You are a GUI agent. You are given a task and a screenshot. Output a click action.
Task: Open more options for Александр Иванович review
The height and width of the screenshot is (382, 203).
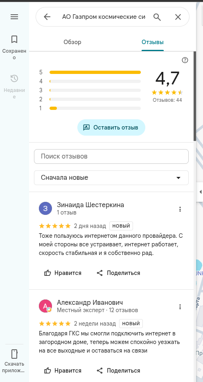click(180, 307)
